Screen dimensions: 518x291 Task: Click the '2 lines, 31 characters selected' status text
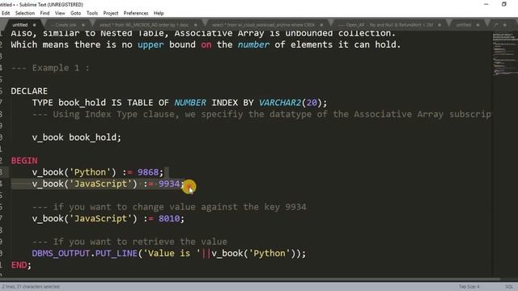[x=31, y=287]
